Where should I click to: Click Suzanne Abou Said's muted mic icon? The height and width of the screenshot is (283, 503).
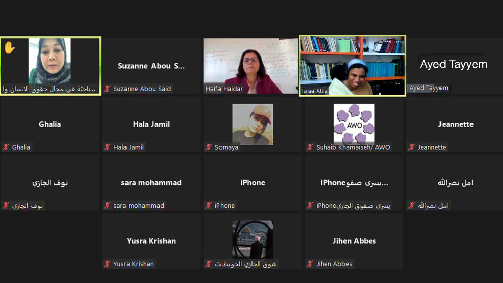pyautogui.click(x=108, y=89)
